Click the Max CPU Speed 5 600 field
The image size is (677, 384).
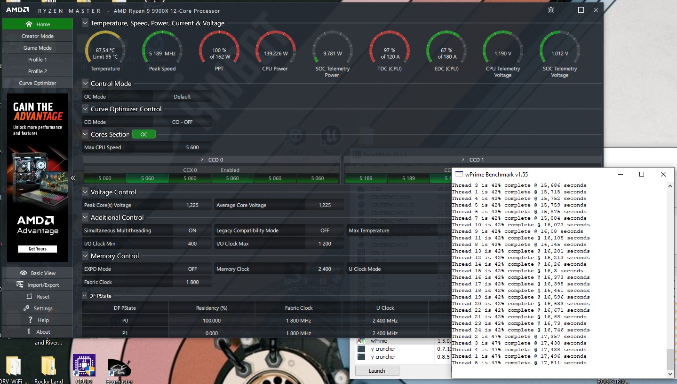pyautogui.click(x=192, y=147)
